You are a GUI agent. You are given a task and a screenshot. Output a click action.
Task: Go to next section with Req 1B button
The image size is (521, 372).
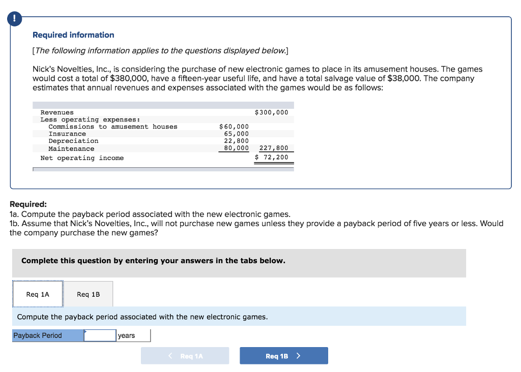pos(284,356)
